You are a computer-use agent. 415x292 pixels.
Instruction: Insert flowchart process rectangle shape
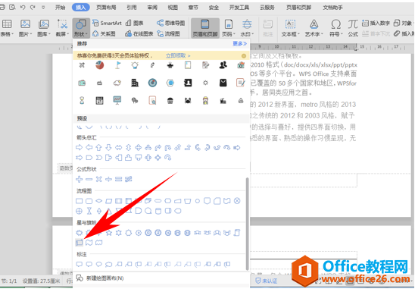tap(79, 201)
